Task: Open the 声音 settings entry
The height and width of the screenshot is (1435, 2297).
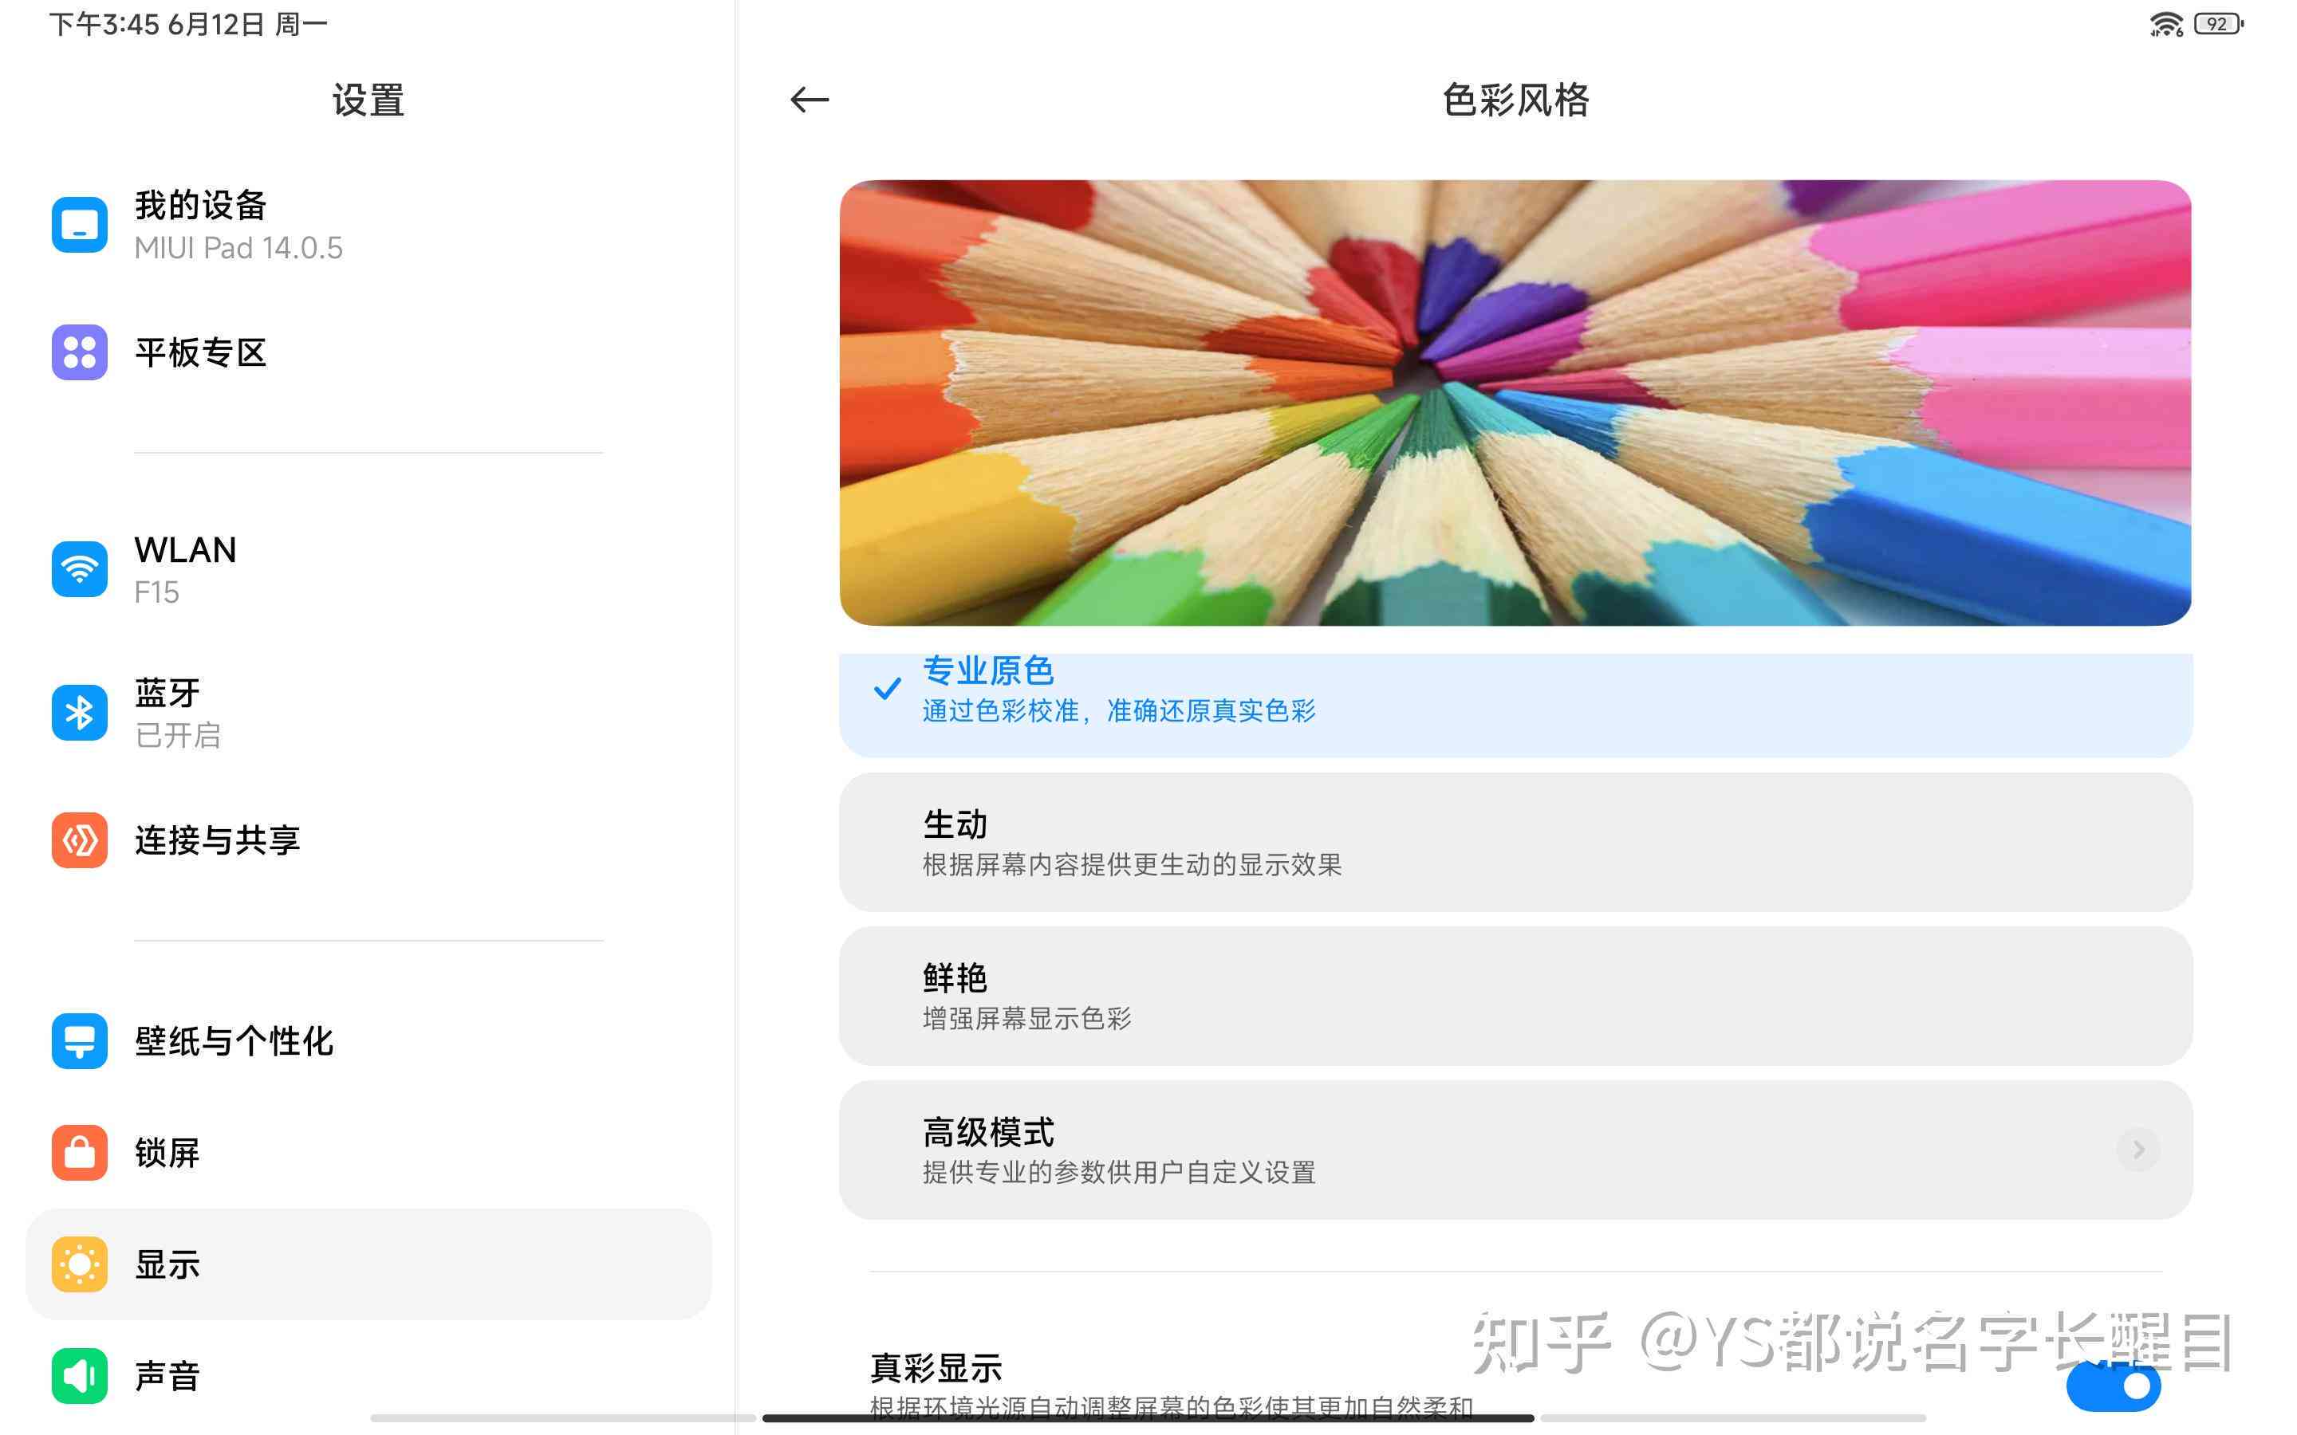Action: [x=368, y=1375]
